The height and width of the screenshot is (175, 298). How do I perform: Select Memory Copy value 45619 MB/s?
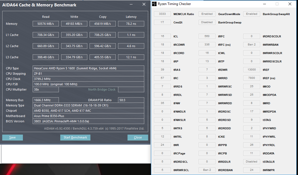click(x=103, y=24)
